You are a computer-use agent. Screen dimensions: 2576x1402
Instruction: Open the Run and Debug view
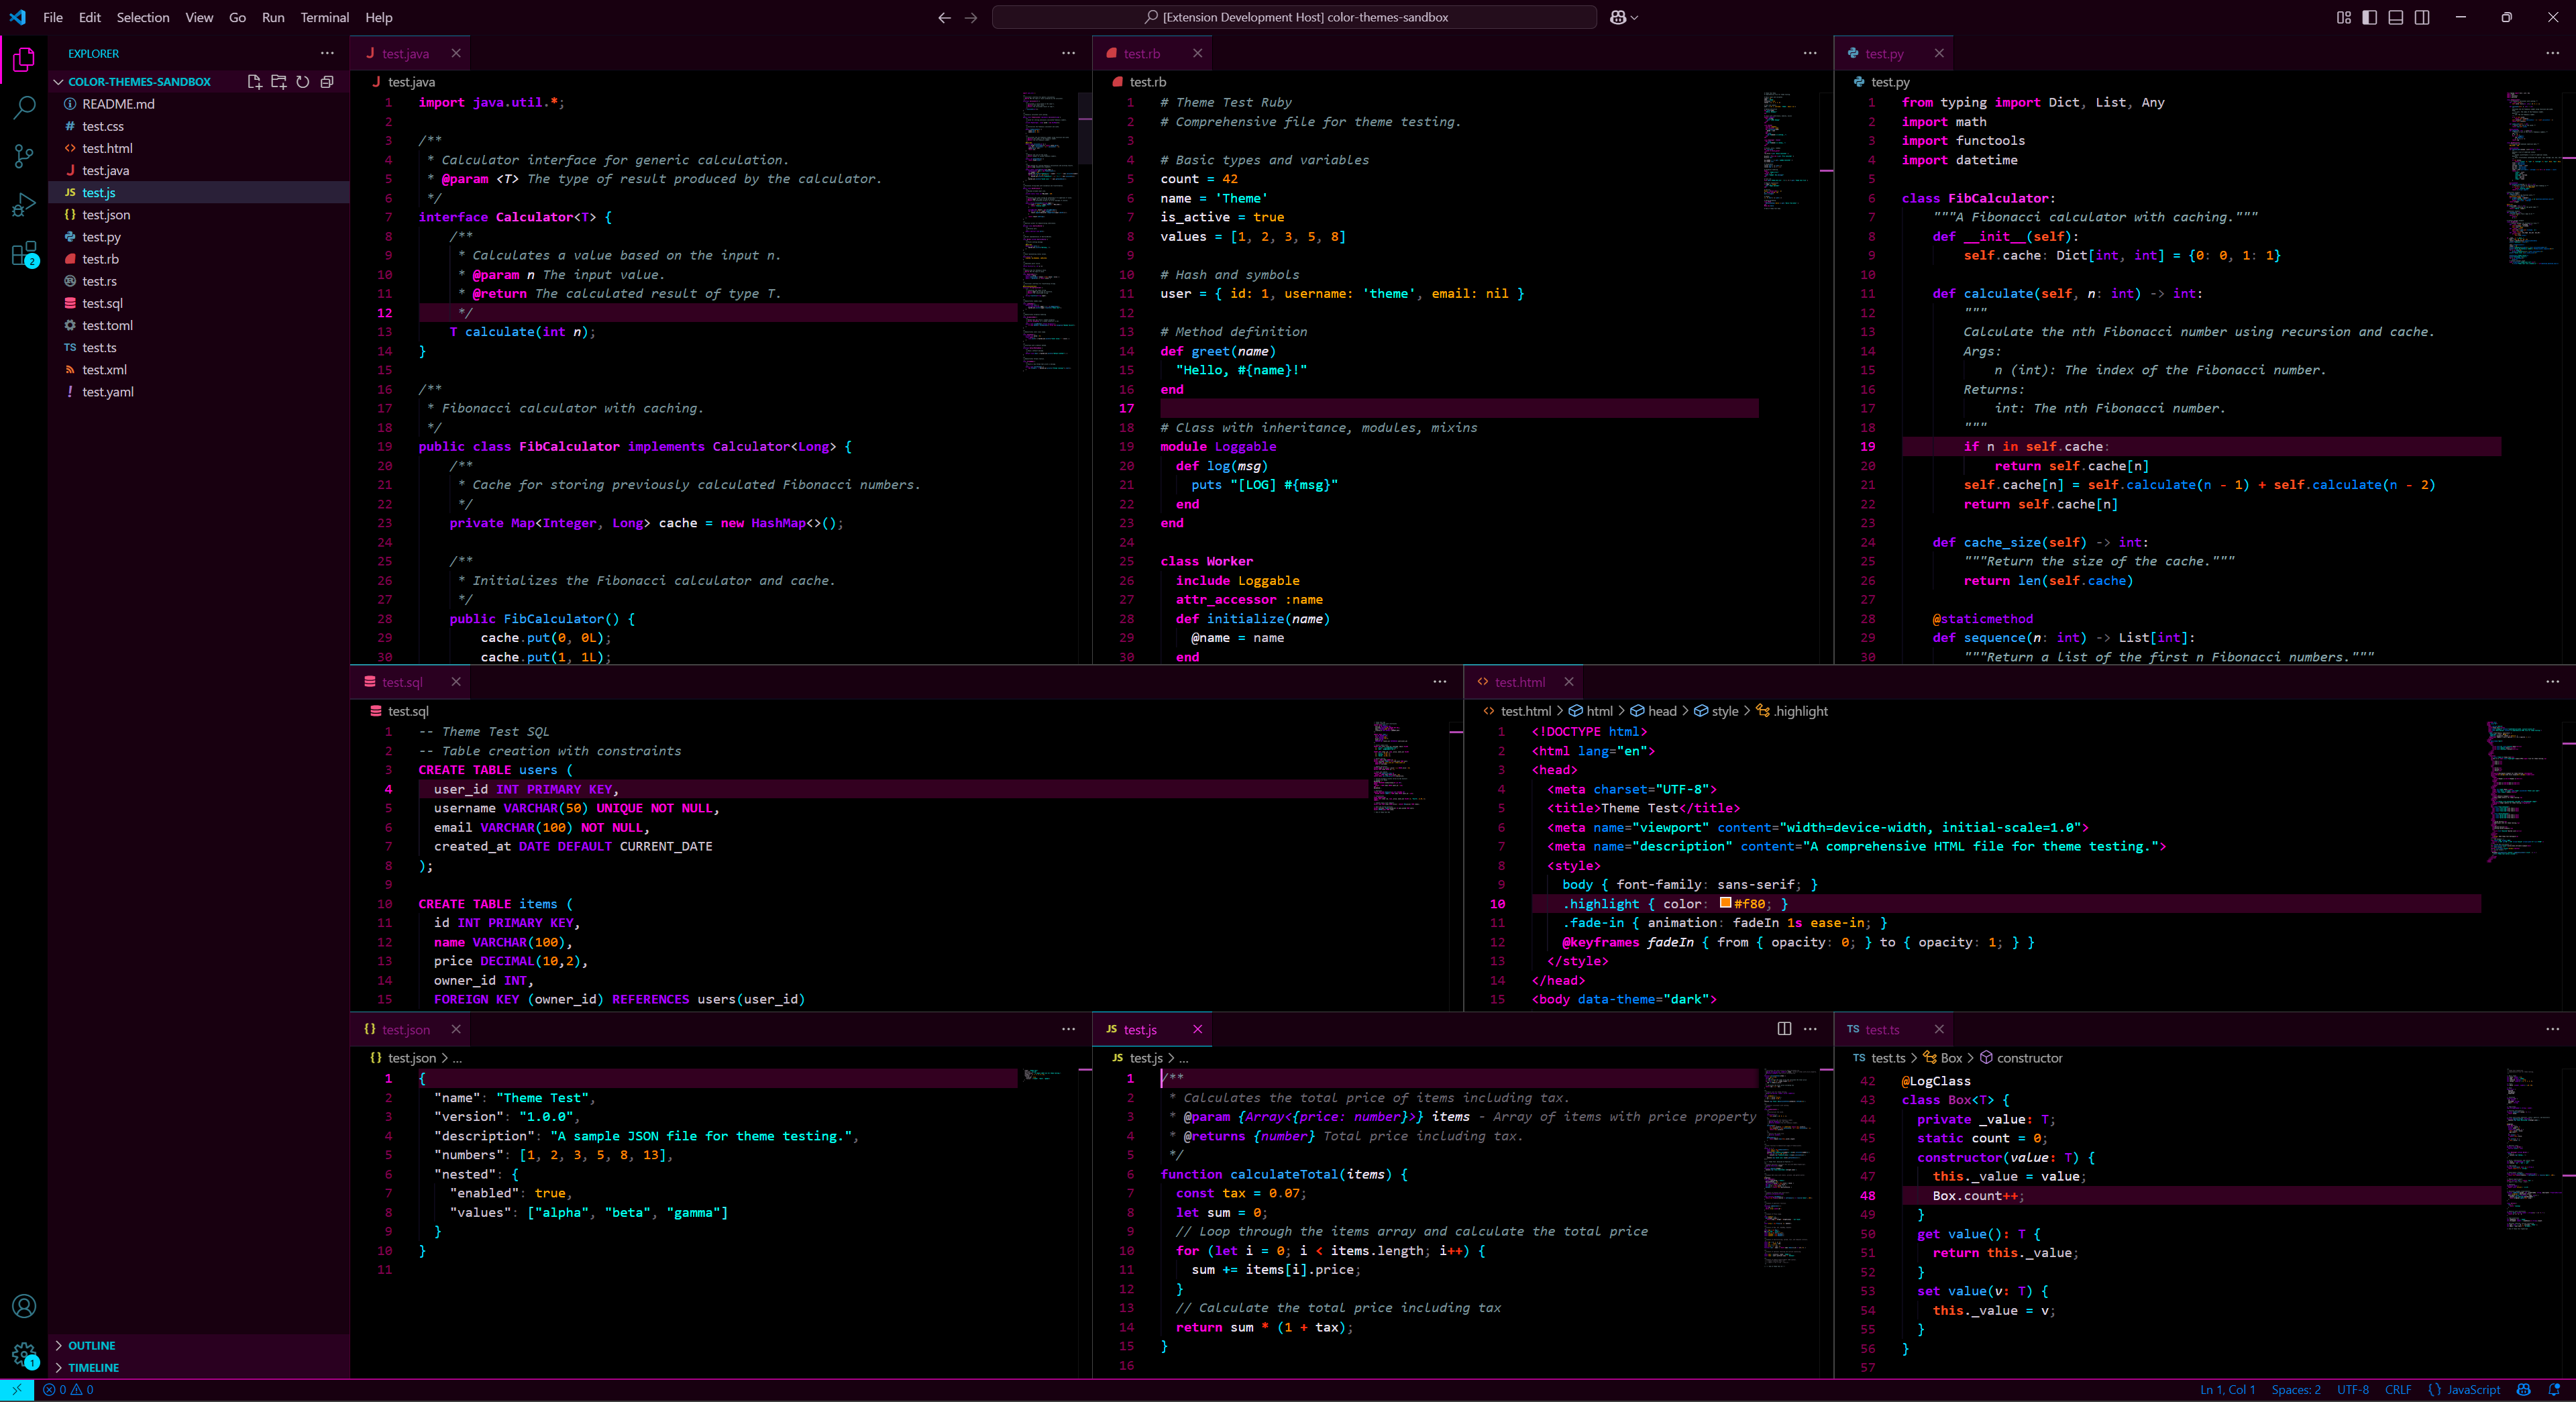(24, 205)
